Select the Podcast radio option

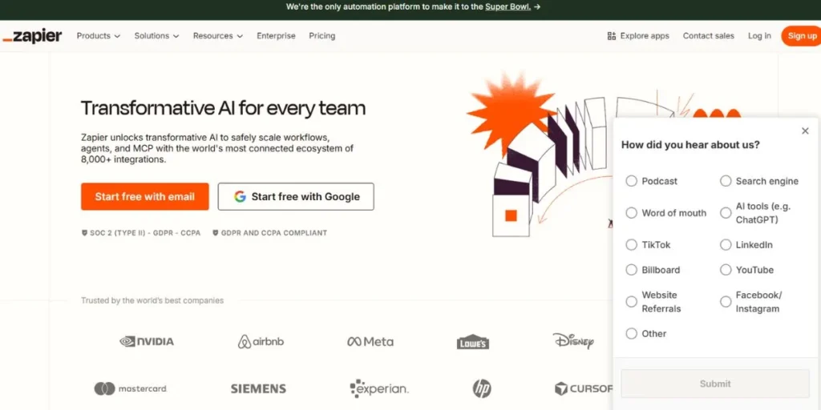(632, 181)
